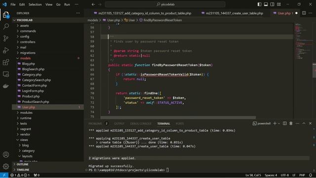This screenshot has height=178, width=316.
Task: Open errors and warnings status item
Action: (x=20, y=175)
